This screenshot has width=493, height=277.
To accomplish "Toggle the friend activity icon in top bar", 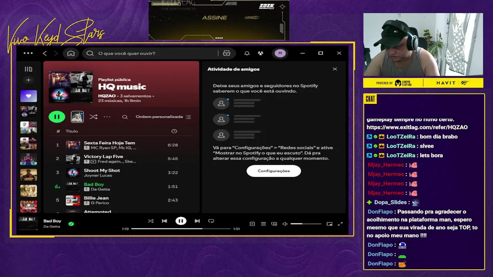I will point(261,53).
